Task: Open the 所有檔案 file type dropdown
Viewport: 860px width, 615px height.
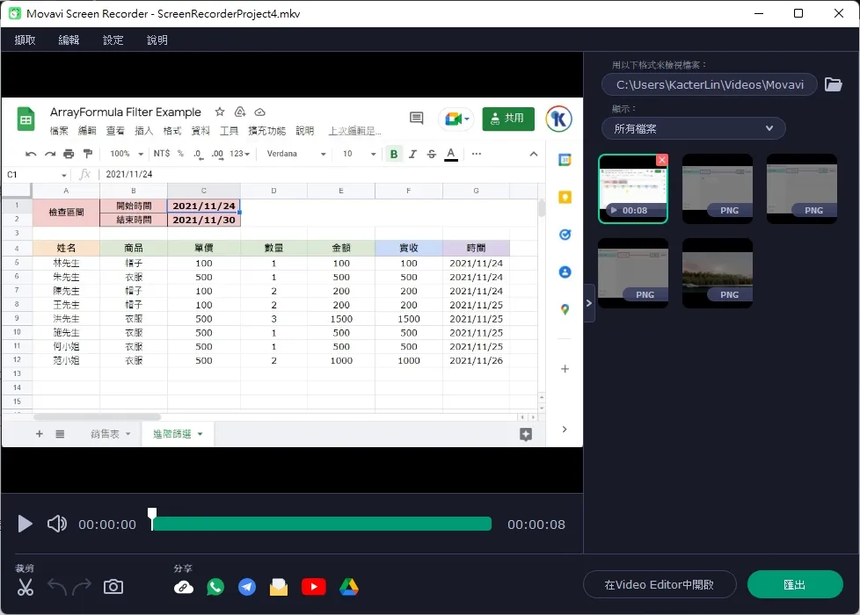Action: pos(693,129)
